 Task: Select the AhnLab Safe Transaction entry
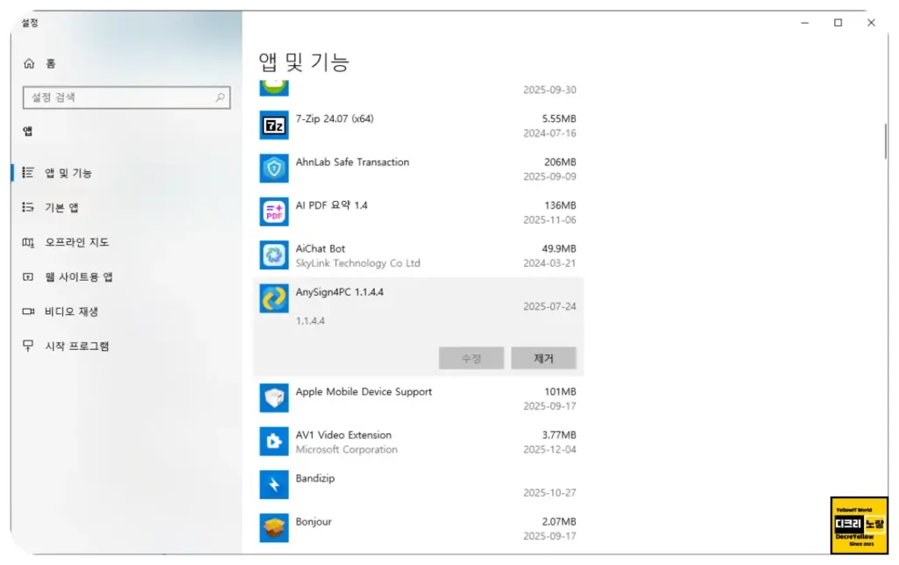coord(419,168)
